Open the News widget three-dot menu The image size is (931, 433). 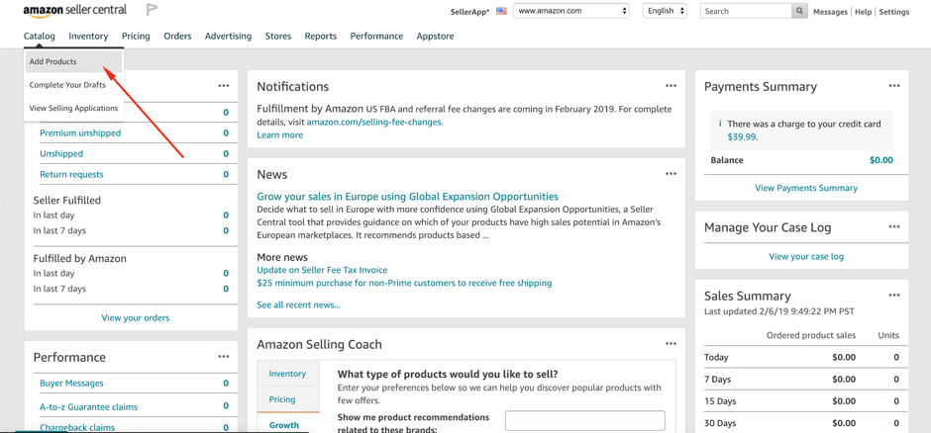tap(671, 174)
